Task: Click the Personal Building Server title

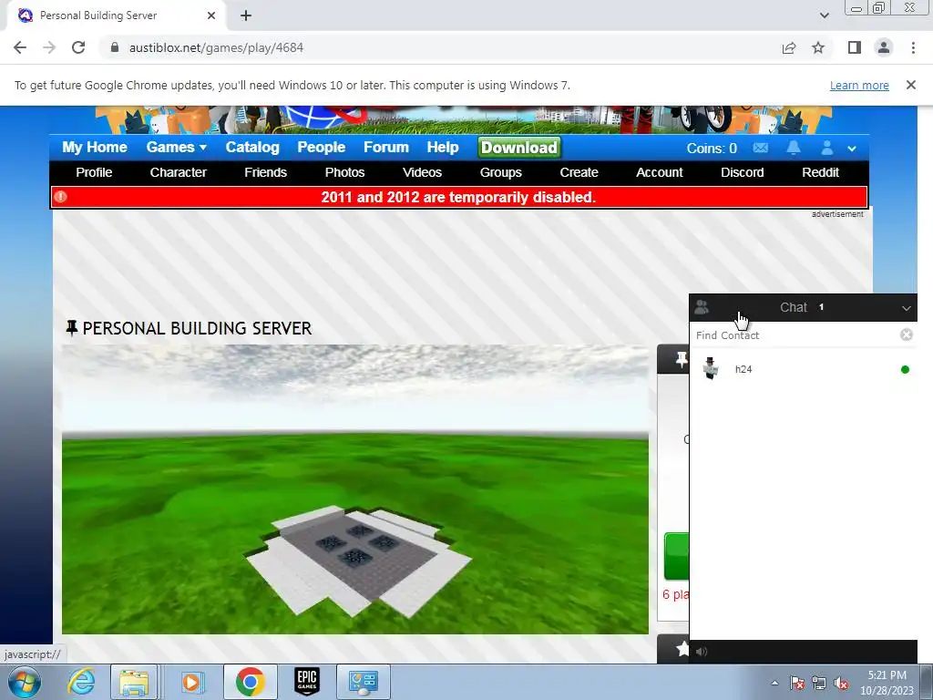Action: pos(197,328)
